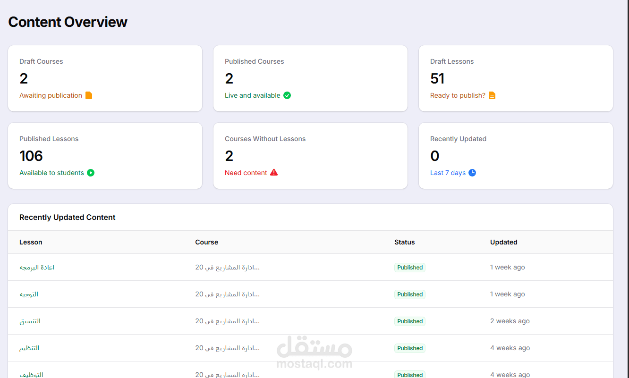Select the Content Overview page heading
Image resolution: width=629 pixels, height=378 pixels.
click(68, 22)
